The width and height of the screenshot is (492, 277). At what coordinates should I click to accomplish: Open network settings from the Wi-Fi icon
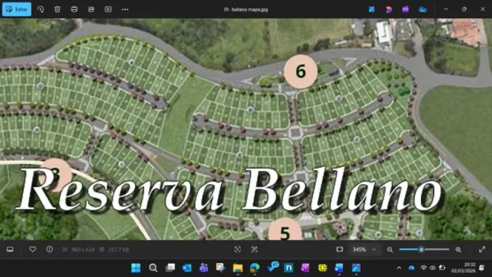tap(424, 268)
